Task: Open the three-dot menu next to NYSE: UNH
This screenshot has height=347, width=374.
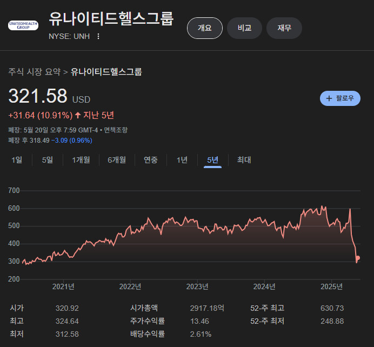Action: (98, 36)
